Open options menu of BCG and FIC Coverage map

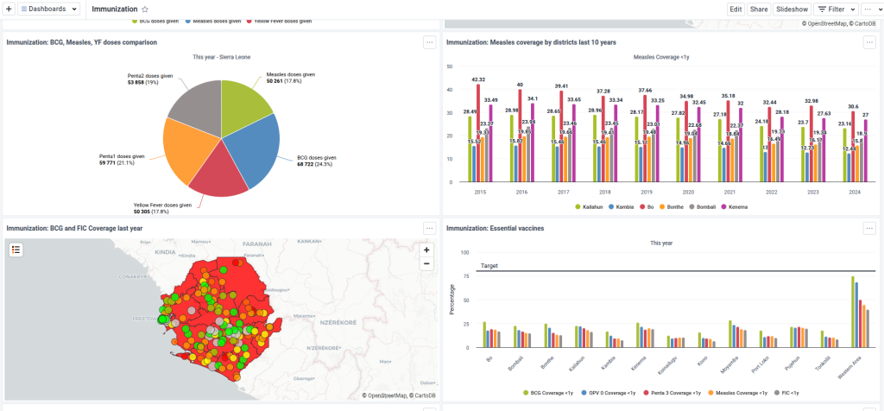point(430,228)
